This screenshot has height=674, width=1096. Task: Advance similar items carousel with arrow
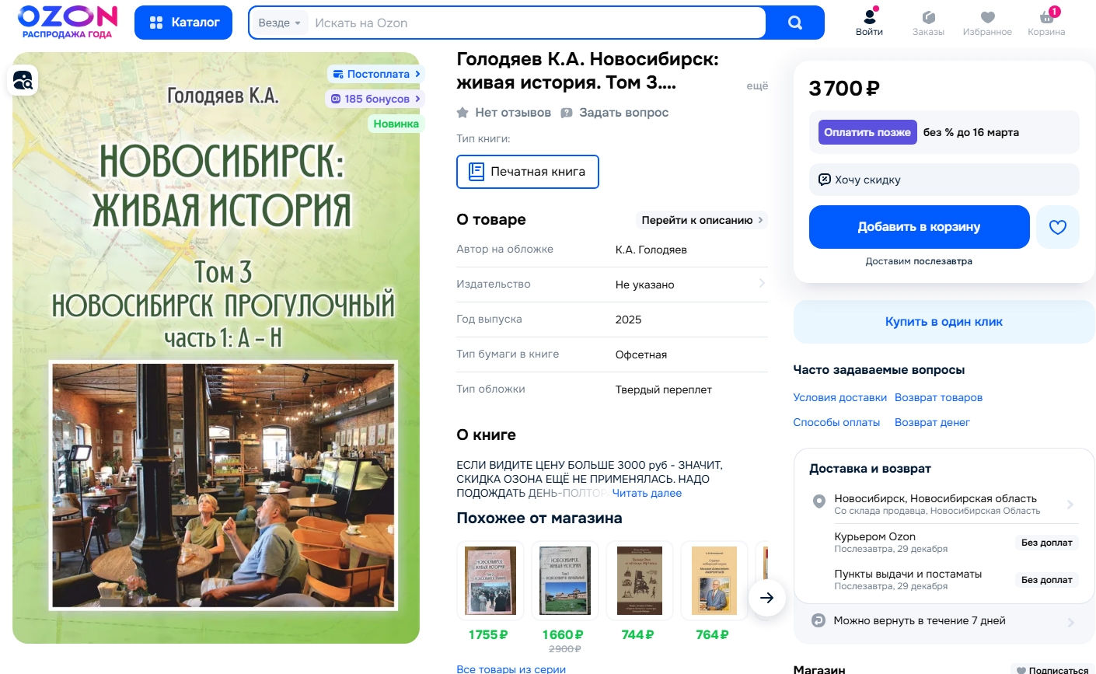coord(767,598)
